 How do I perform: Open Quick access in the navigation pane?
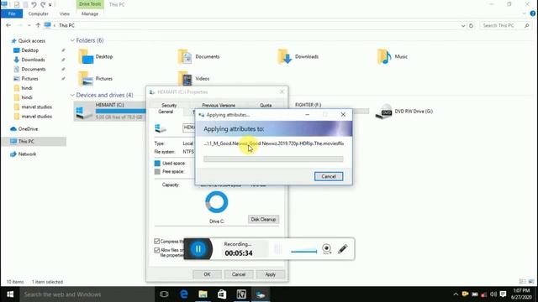[x=32, y=41]
